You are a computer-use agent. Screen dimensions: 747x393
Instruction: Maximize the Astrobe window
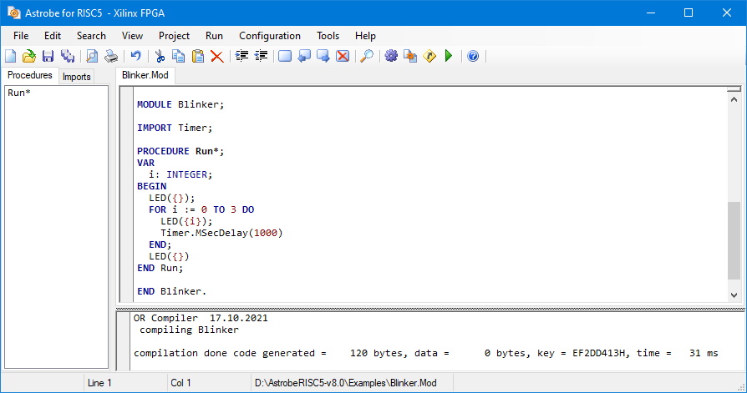[689, 13]
